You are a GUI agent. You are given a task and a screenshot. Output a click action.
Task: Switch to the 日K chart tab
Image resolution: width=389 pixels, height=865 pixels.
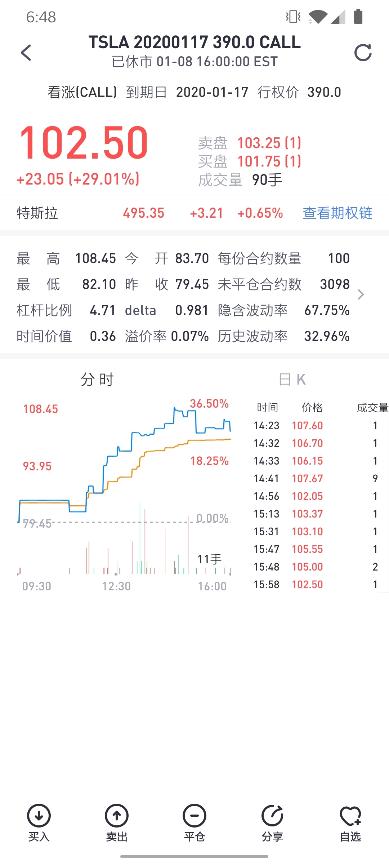pyautogui.click(x=292, y=380)
